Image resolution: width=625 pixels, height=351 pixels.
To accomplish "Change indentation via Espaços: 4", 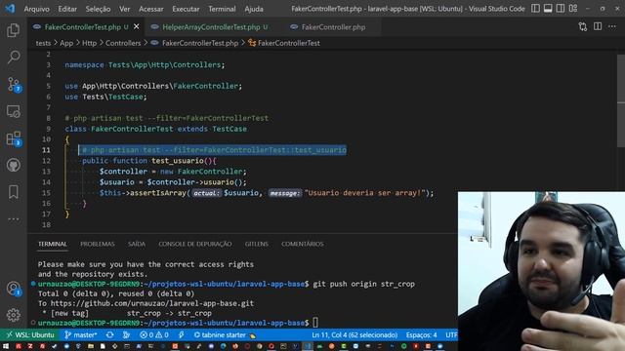I will [x=421, y=335].
